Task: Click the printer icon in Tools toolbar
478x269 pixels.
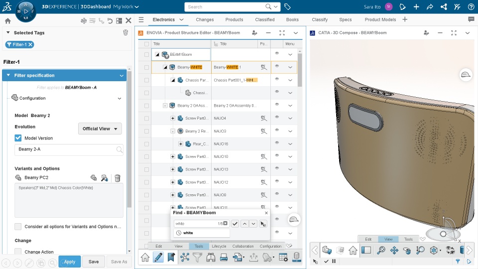Action: click(224, 258)
